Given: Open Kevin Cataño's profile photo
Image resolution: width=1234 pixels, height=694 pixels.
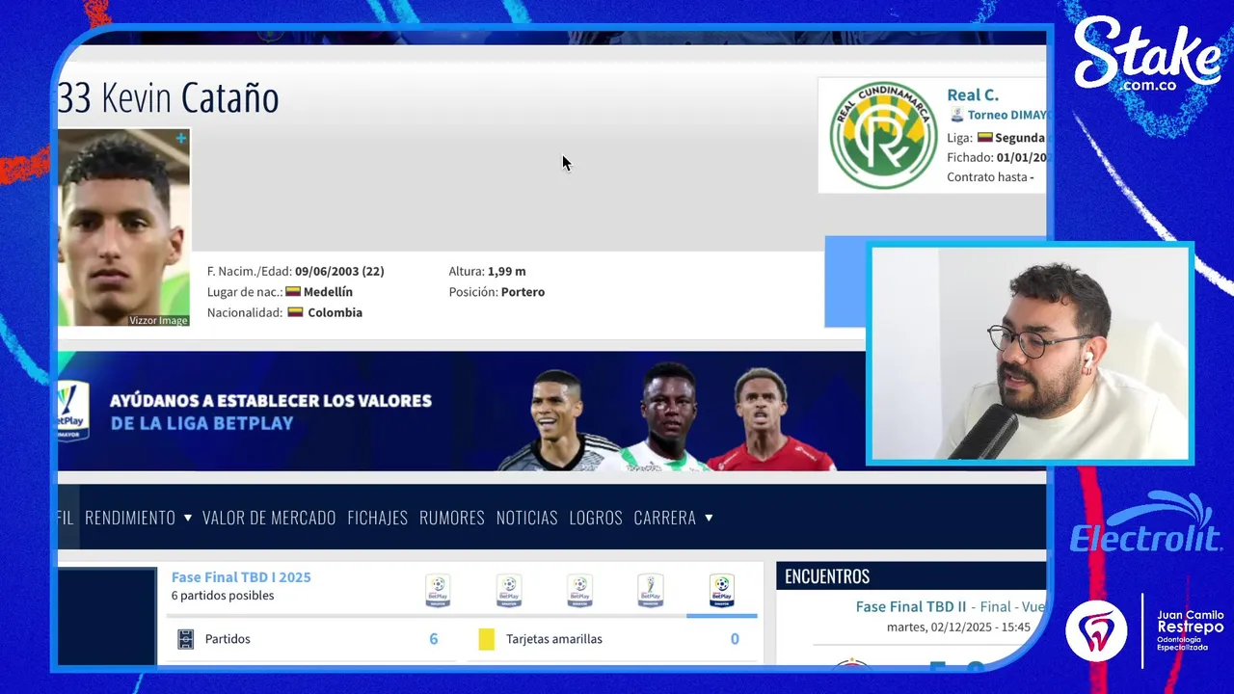Looking at the screenshot, I should 123,227.
